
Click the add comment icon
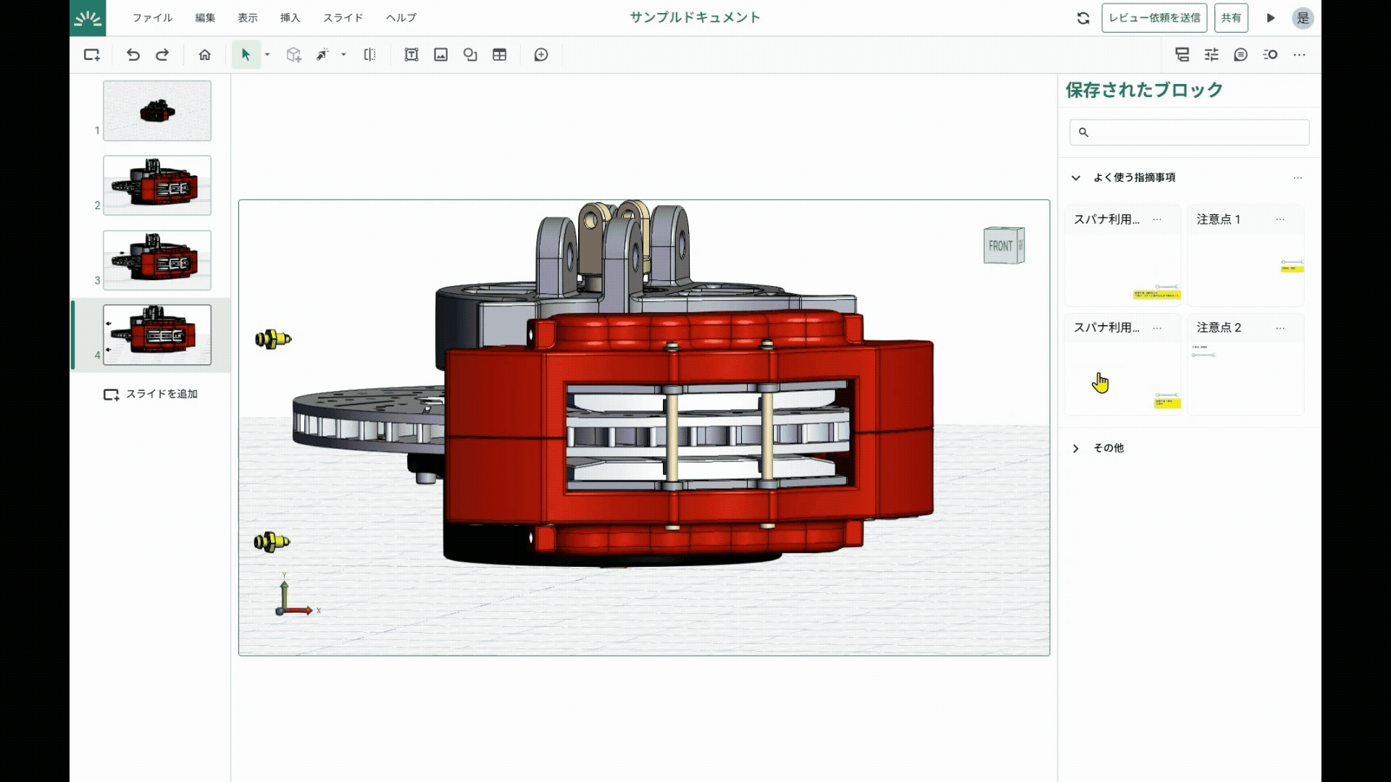(541, 55)
